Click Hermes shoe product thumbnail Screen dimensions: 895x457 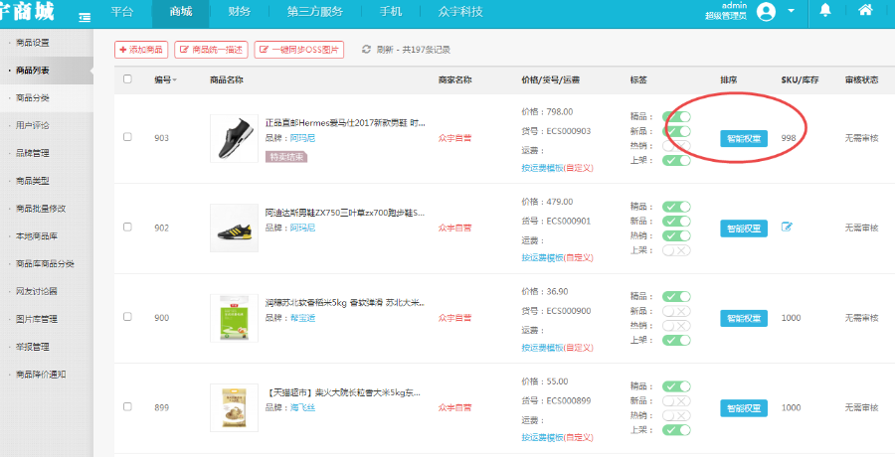234,139
